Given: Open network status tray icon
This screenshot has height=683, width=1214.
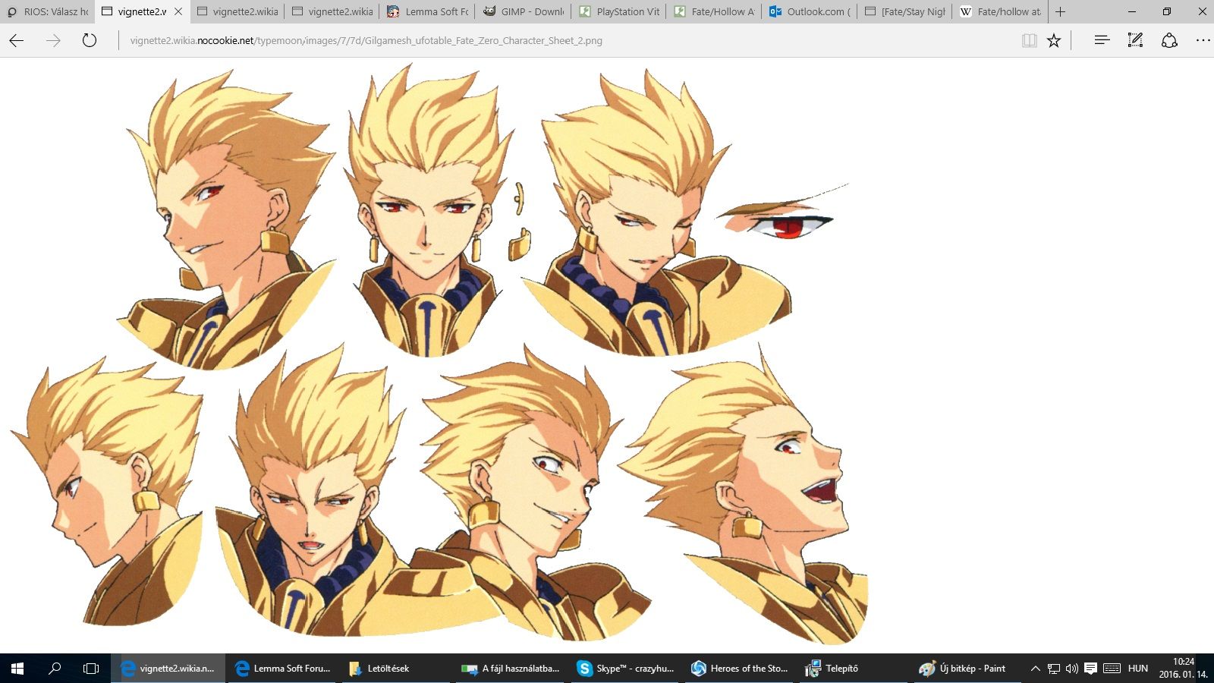Looking at the screenshot, I should [1054, 669].
